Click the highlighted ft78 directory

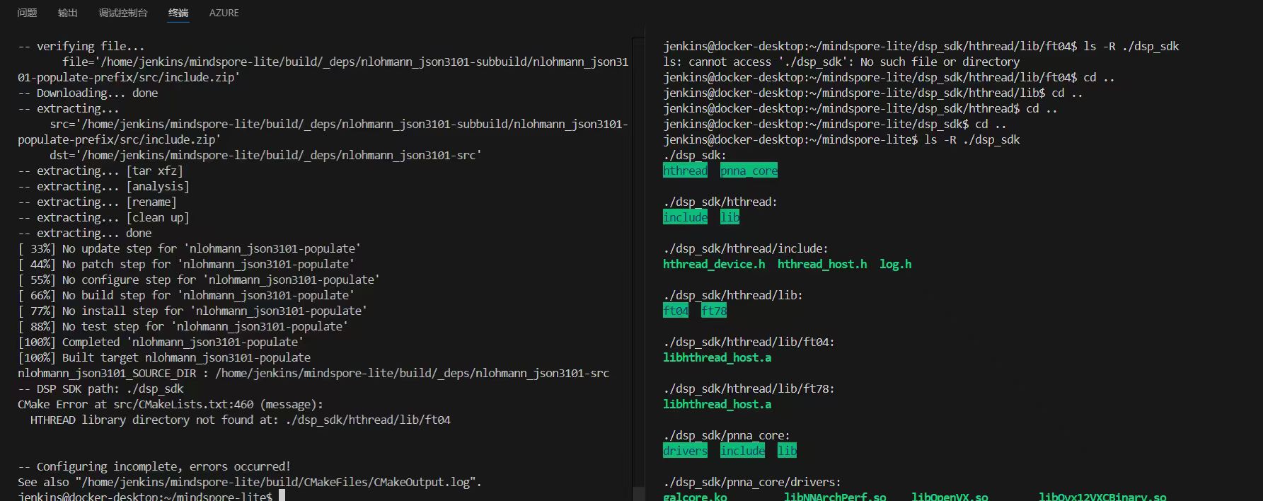coord(714,311)
